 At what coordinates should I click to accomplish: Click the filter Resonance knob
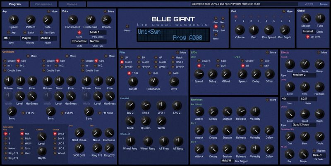154,82
